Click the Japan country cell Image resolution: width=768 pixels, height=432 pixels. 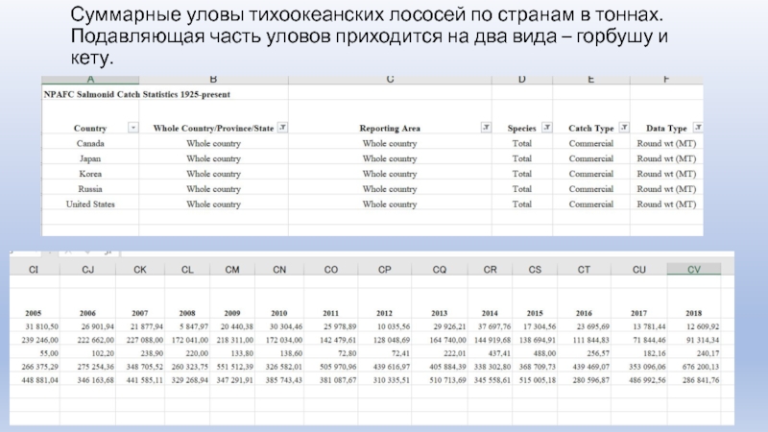(x=89, y=158)
